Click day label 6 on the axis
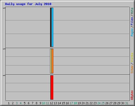The height and width of the screenshot is (106, 135). click(x=28, y=103)
